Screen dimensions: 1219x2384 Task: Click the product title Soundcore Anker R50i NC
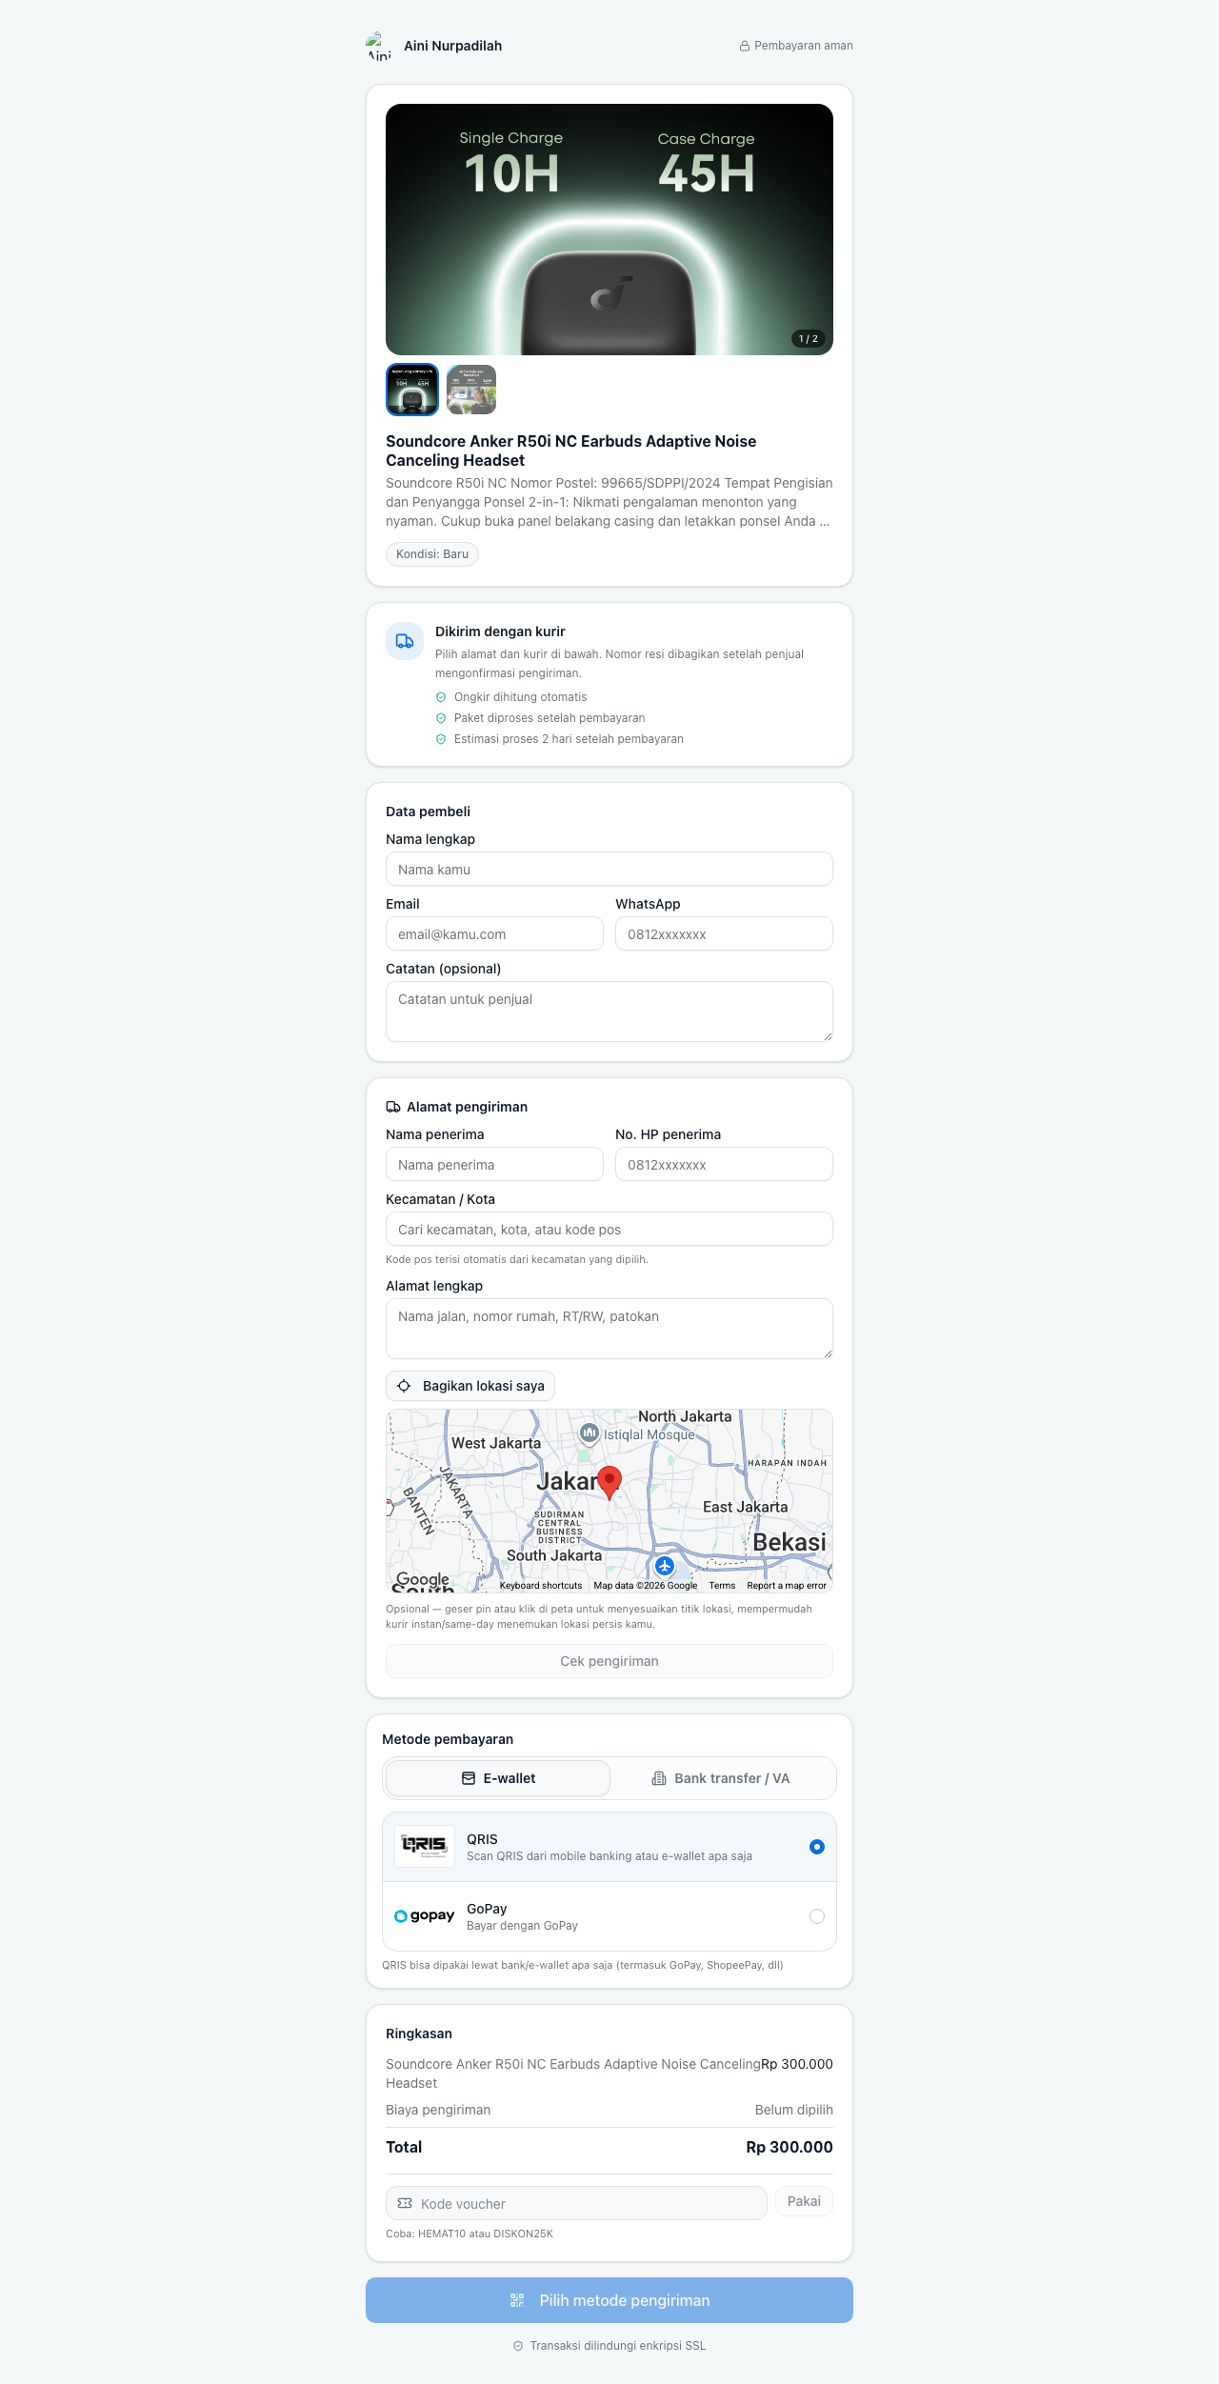click(571, 451)
